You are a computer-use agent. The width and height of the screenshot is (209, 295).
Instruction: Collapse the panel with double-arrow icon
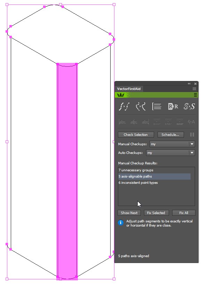click(x=189, y=83)
